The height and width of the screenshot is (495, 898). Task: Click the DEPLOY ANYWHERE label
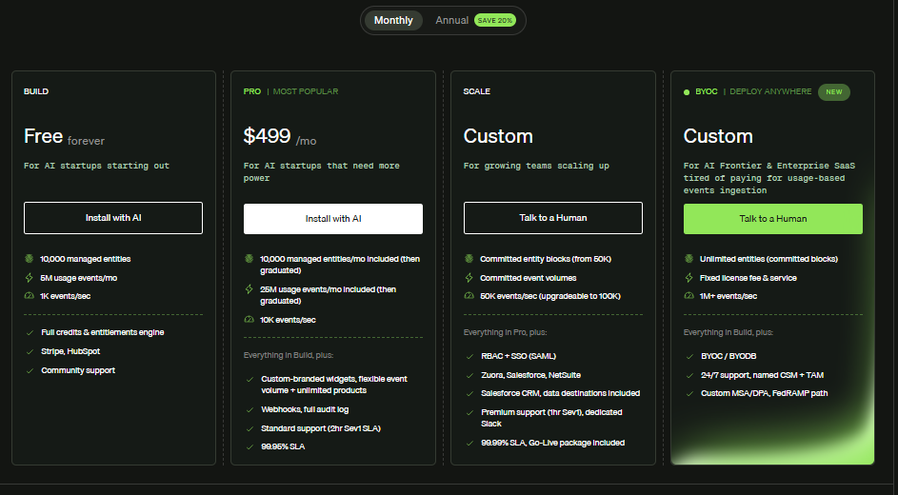770,91
